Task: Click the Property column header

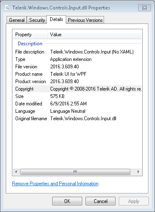Action: (x=30, y=35)
